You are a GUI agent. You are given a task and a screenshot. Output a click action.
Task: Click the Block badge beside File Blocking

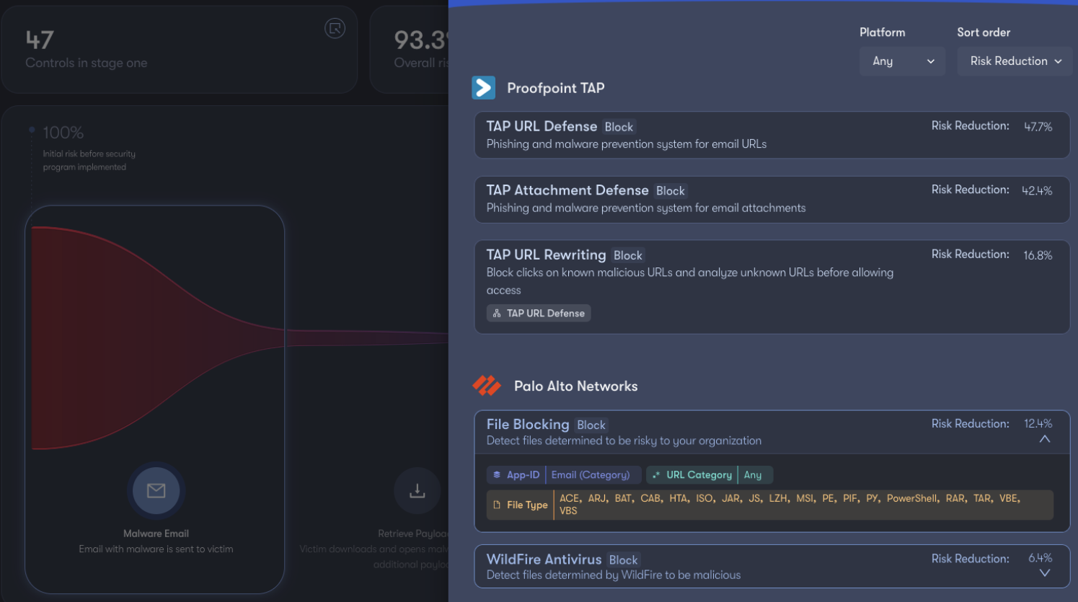(x=591, y=425)
